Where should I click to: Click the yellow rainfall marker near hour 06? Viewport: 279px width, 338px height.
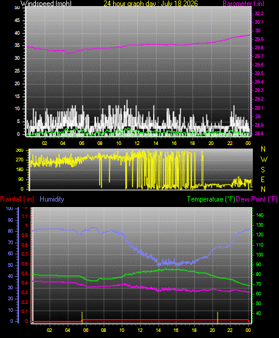click(x=82, y=317)
